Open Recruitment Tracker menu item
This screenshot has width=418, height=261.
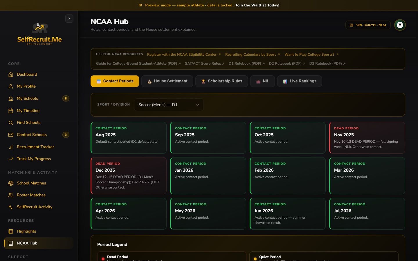tap(39, 147)
